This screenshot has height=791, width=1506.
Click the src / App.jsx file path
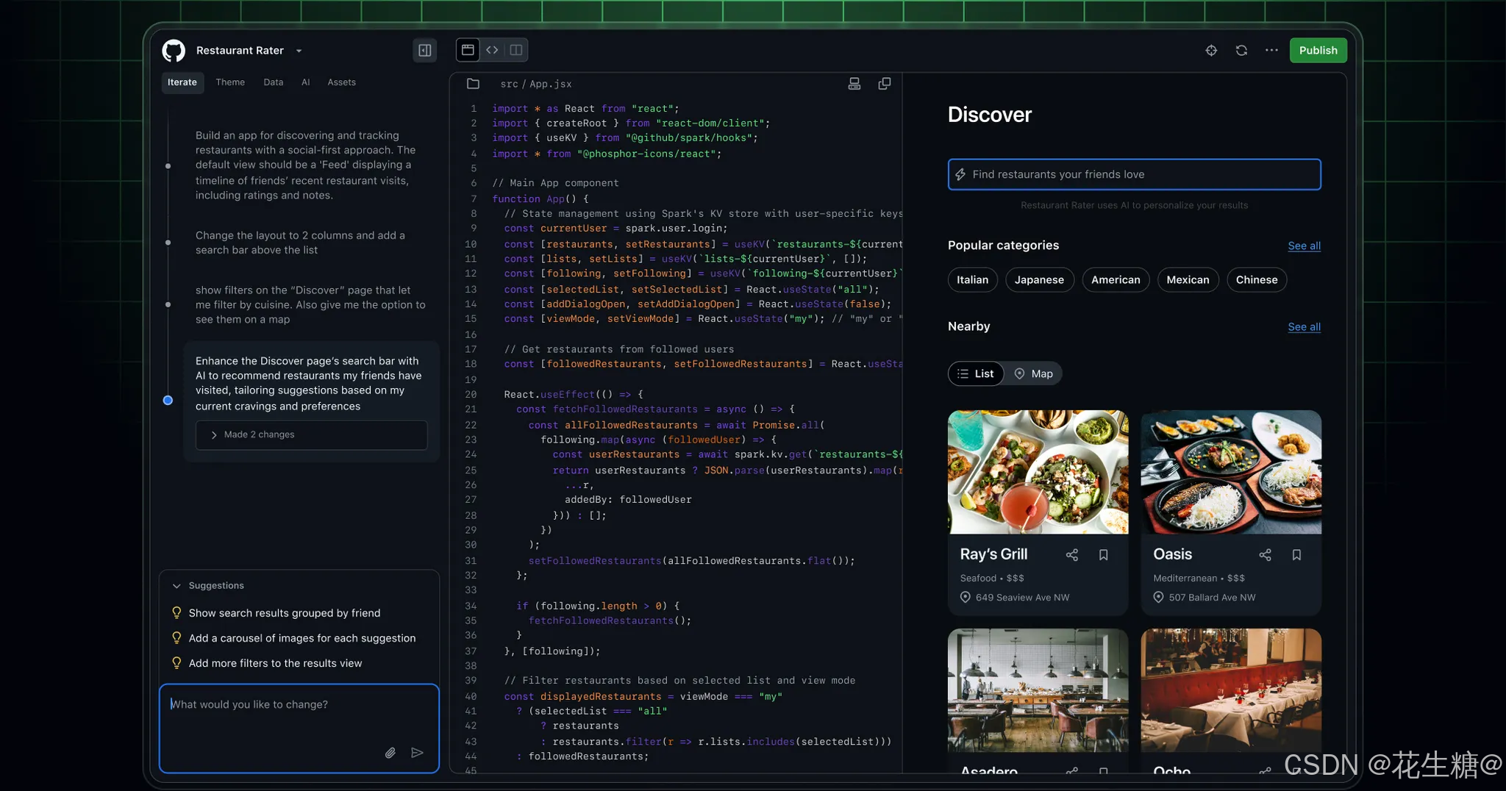pyautogui.click(x=536, y=84)
